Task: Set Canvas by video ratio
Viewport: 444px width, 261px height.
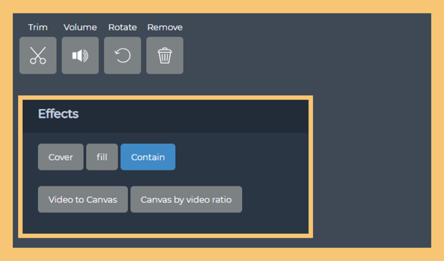Action: [186, 199]
